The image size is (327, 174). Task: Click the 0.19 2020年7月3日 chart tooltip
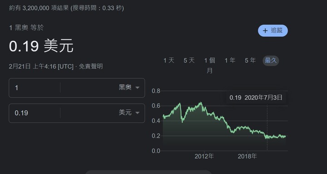click(256, 97)
